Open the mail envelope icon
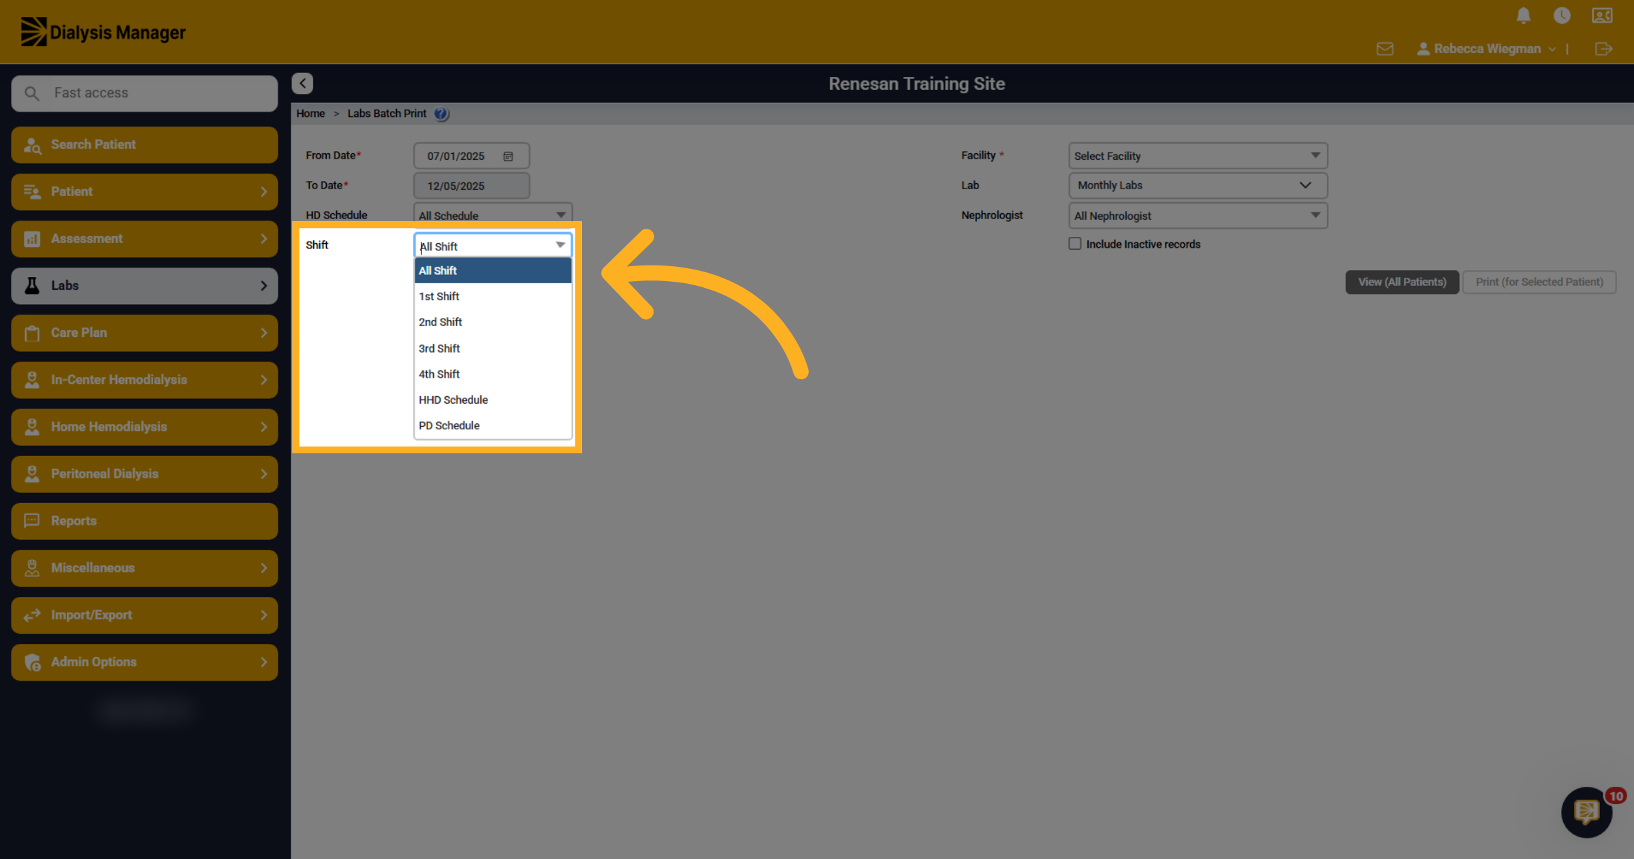This screenshot has height=859, width=1634. (1385, 49)
